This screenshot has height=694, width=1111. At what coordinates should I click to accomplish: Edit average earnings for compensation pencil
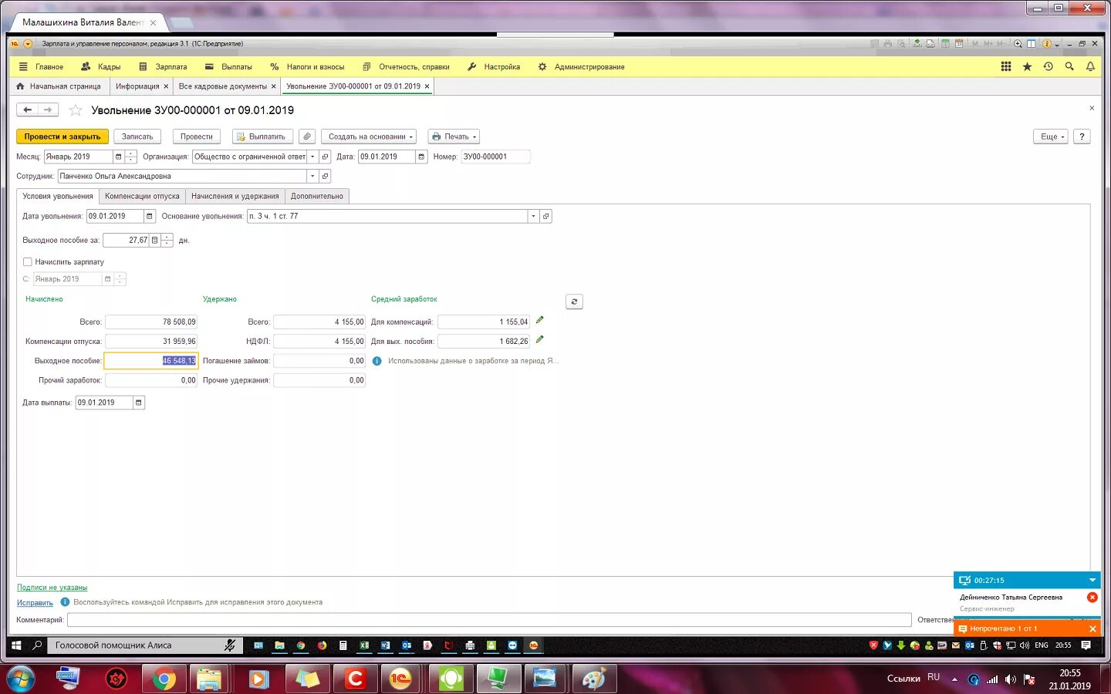[x=539, y=320]
